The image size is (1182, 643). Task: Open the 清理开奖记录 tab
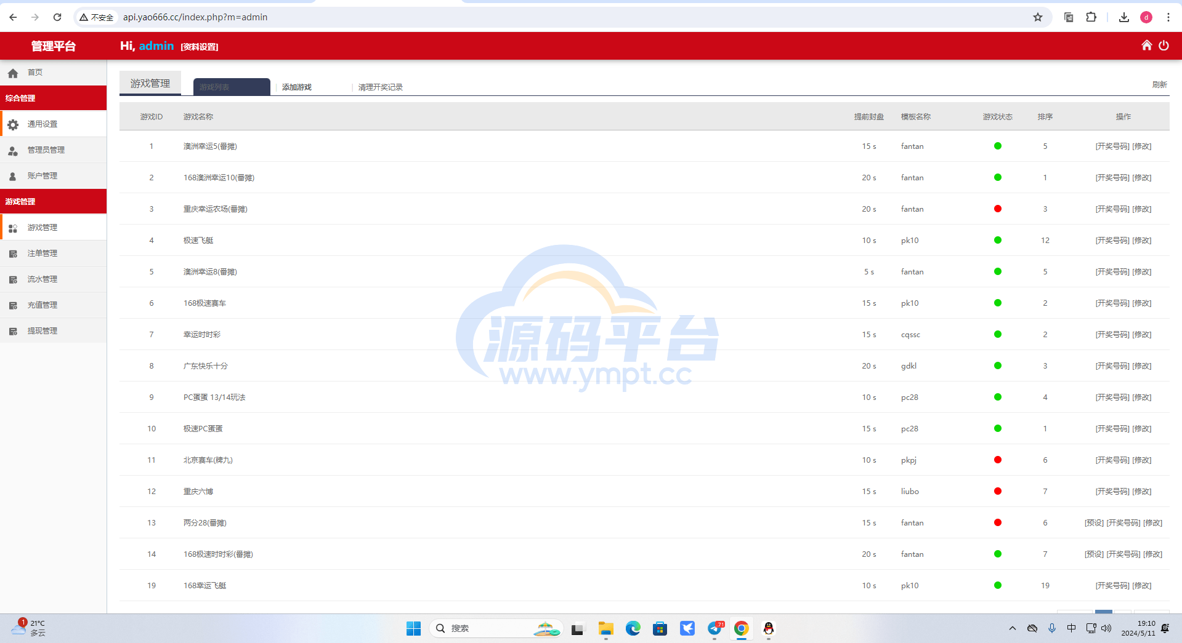point(380,87)
